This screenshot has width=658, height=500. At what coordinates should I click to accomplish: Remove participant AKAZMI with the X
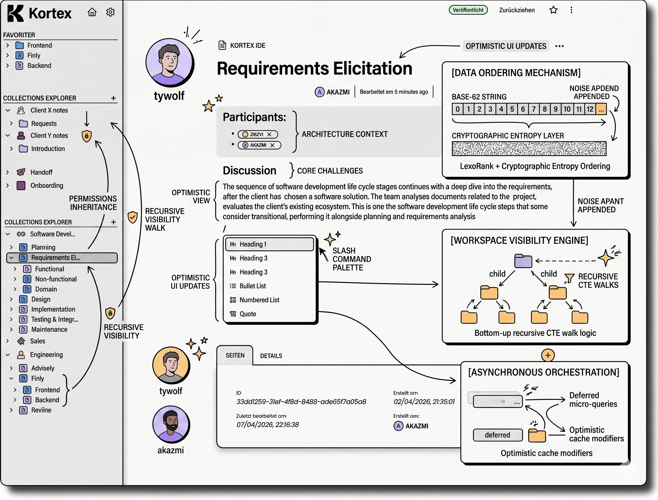click(272, 145)
